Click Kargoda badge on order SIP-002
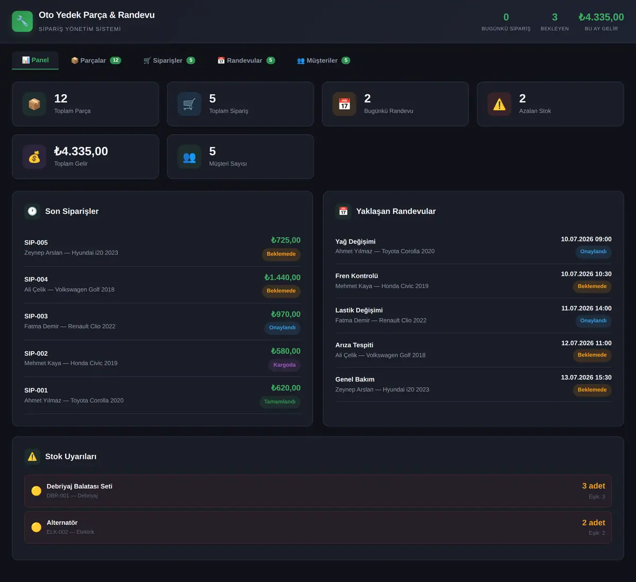Screen dimensions: 636x582 coord(285,365)
